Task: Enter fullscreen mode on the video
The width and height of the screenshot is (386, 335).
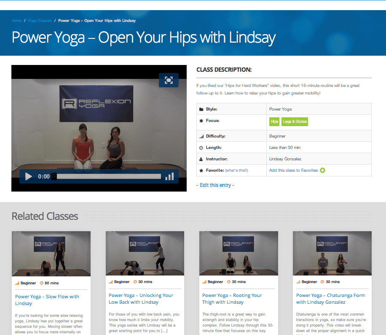Action: click(169, 80)
